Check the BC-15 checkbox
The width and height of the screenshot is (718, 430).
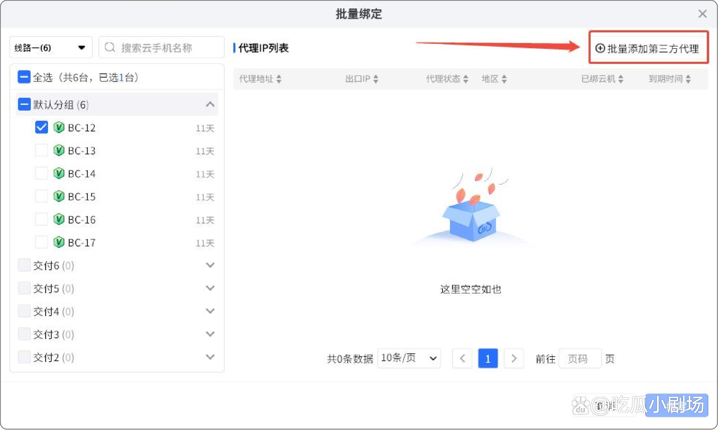[x=41, y=196]
